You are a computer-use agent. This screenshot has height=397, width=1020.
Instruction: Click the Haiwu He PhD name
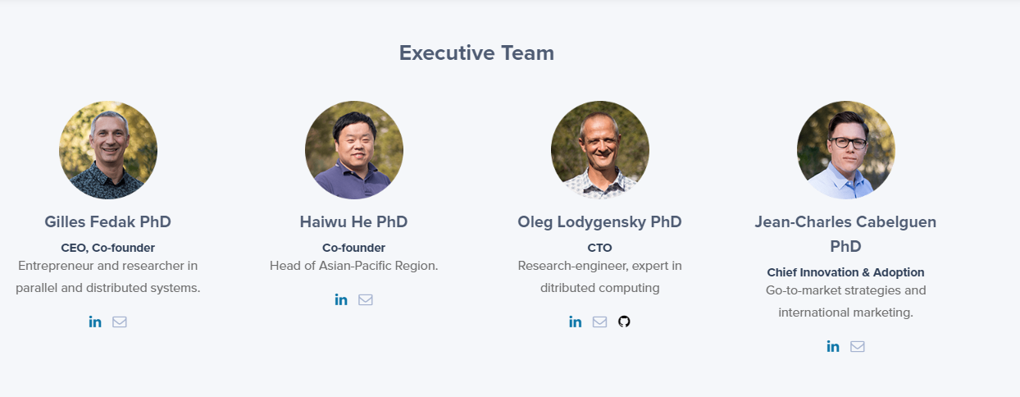[x=354, y=222]
